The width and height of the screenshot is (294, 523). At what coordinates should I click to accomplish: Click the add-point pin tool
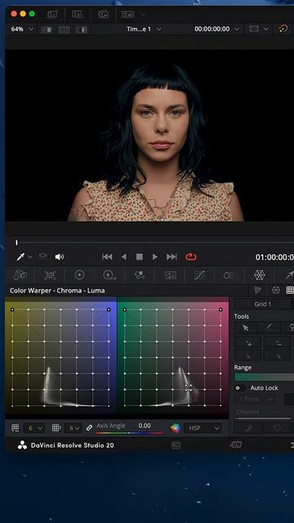point(248,342)
